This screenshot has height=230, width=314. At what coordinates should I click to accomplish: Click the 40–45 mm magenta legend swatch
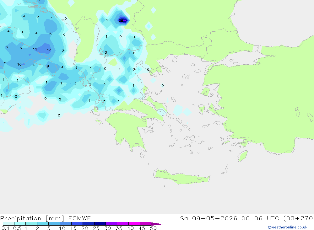point(134,224)
